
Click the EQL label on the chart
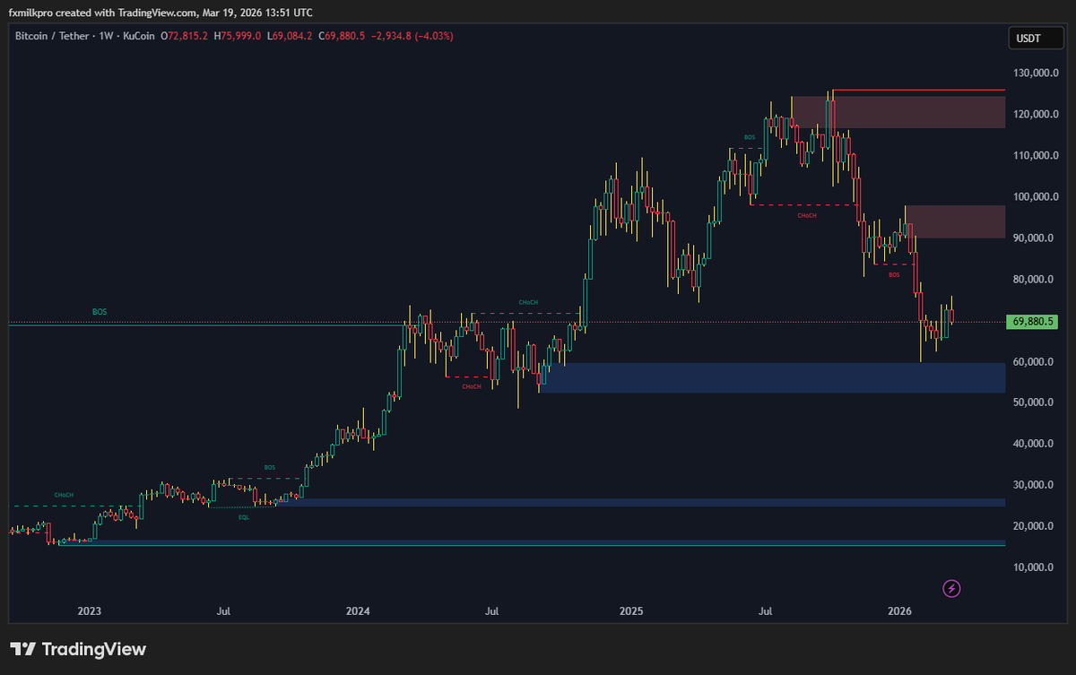coord(244,517)
